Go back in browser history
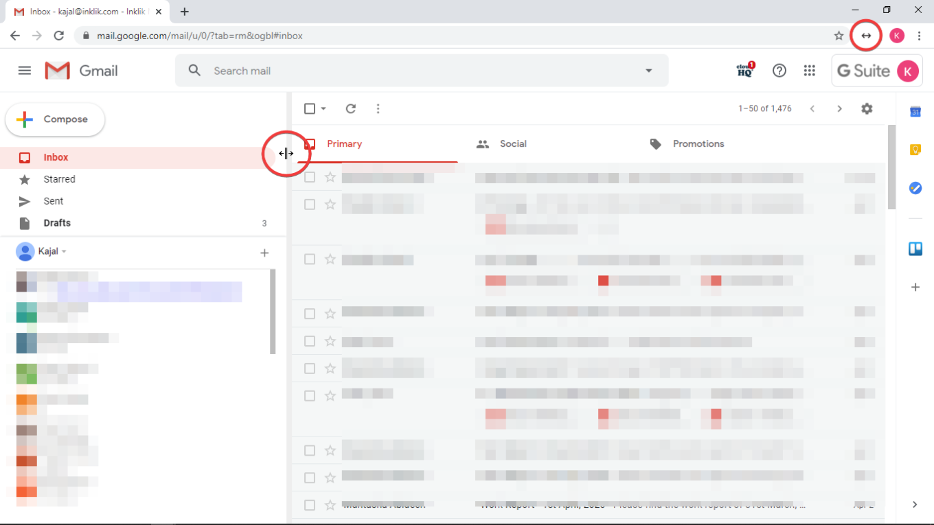 click(x=15, y=36)
